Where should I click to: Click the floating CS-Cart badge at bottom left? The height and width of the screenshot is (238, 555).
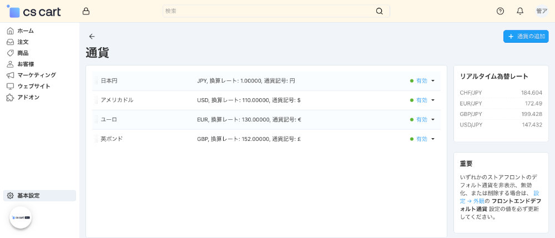pos(21,217)
